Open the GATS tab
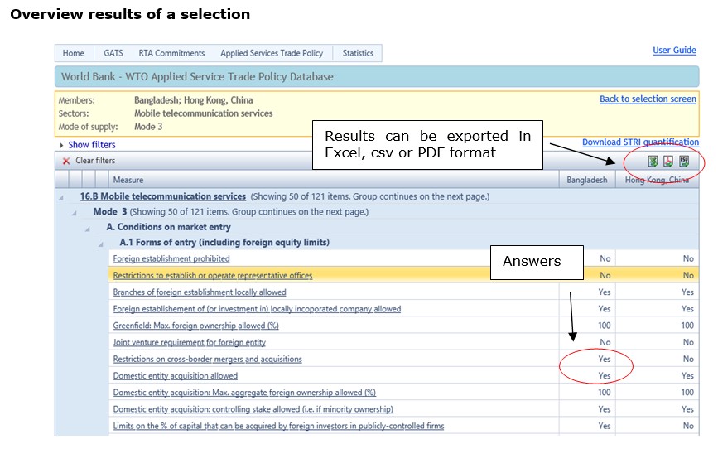 point(113,53)
